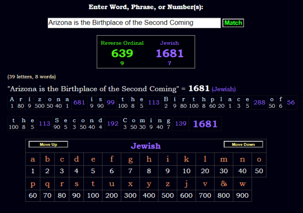Screen dimensions: 303x213
Task: Click value 900 in the cipher chart
Action: point(243,196)
